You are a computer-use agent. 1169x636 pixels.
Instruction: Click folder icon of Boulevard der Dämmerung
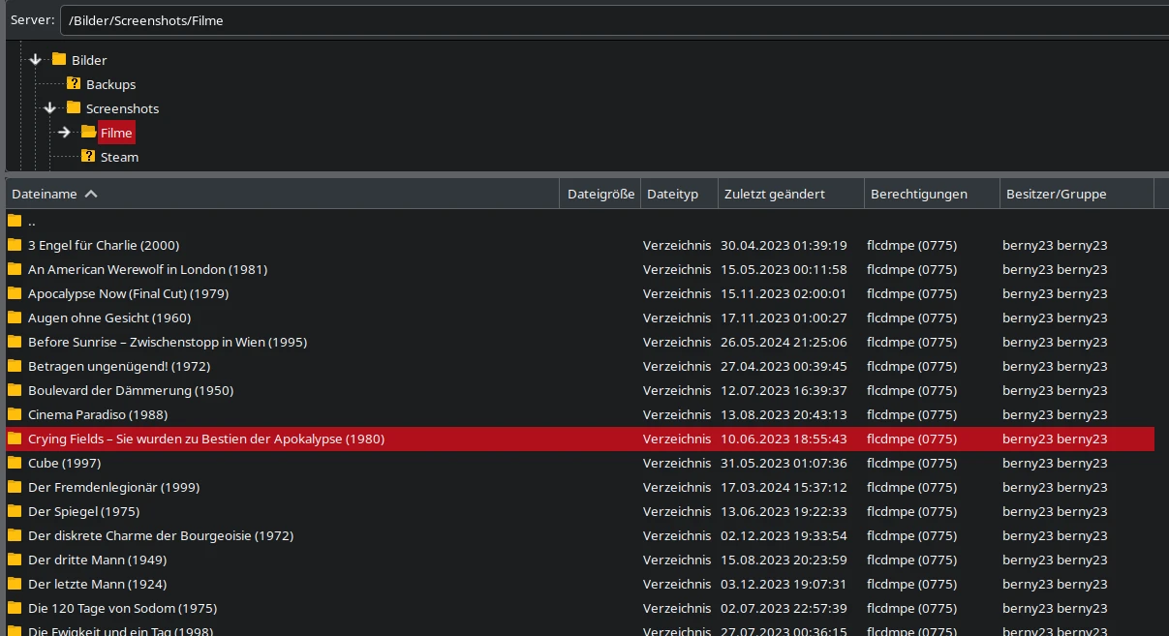pyautogui.click(x=15, y=390)
